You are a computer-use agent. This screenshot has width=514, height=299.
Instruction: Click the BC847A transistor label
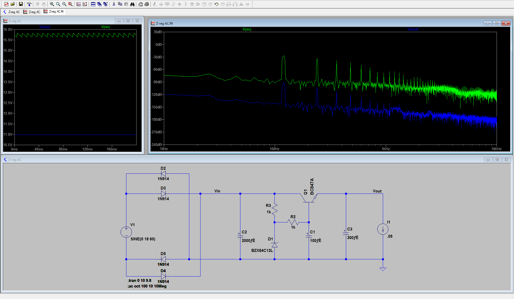click(312, 187)
